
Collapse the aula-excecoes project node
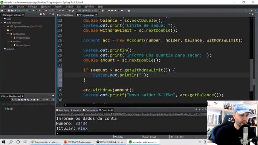(x=2, y=23)
